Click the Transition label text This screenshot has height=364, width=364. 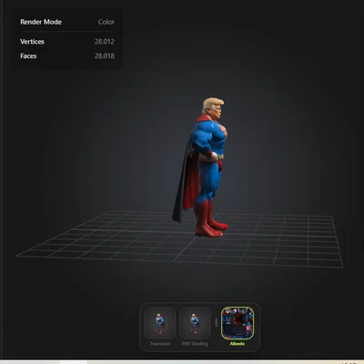tap(160, 344)
